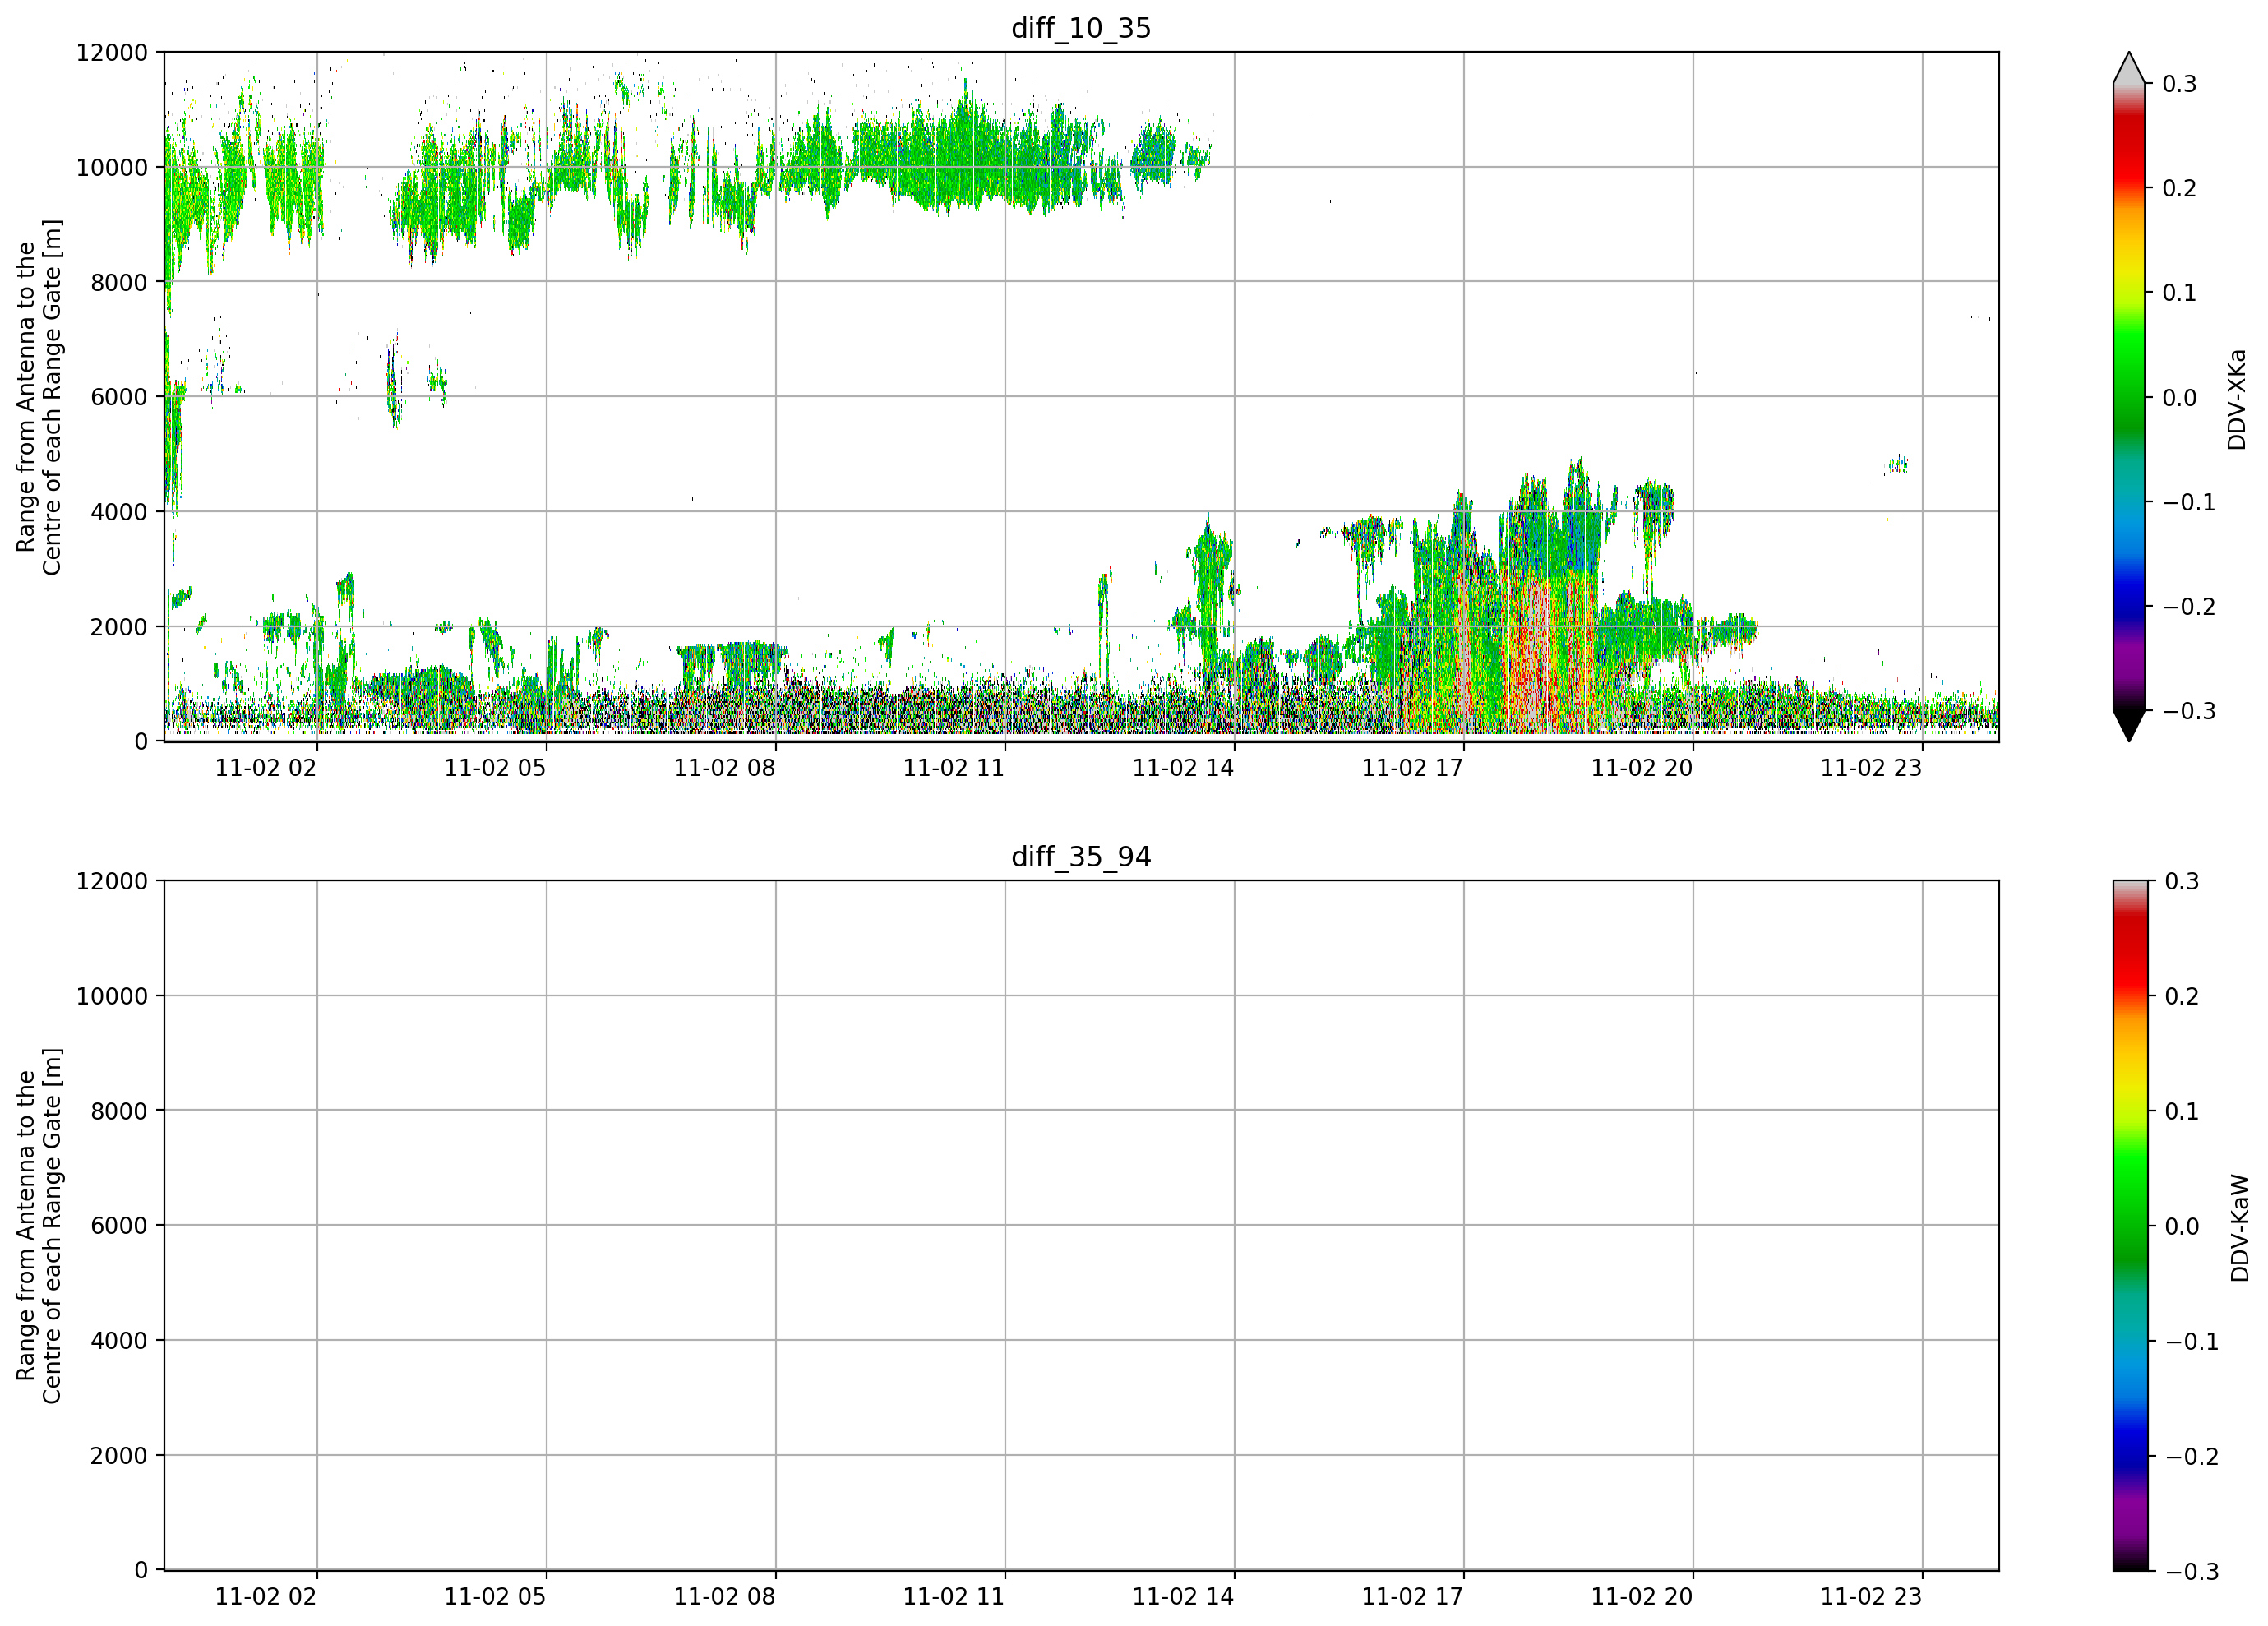Click the top plot's '11-02 05' x-axis label

[495, 768]
